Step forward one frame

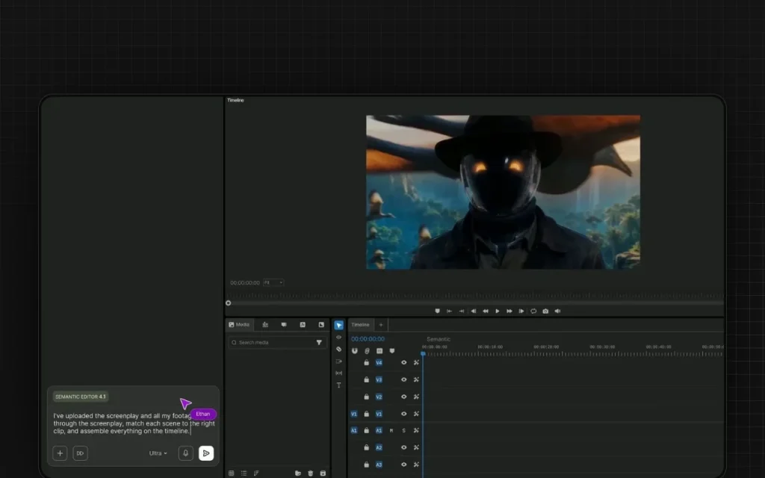pos(521,311)
